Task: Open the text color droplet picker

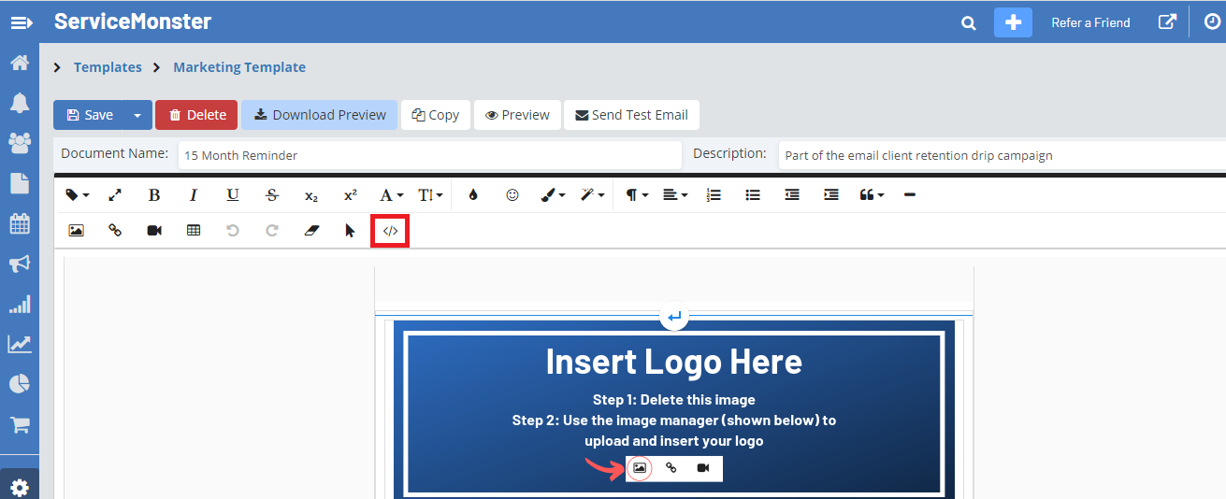Action: coord(473,195)
